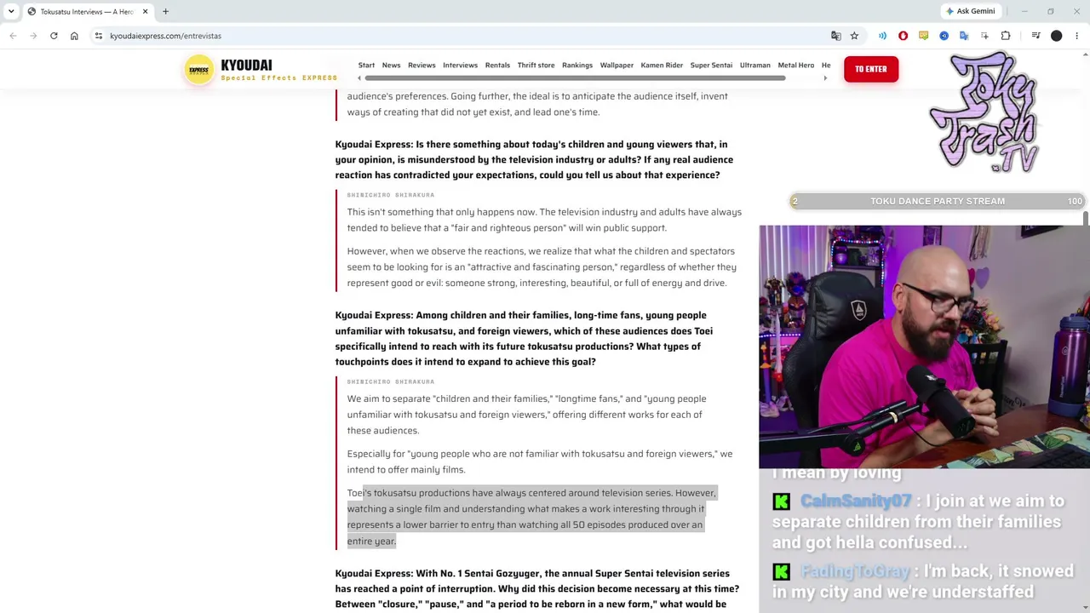Viewport: 1090px width, 613px height.
Task: Focus the address bar URL field
Action: (460, 36)
